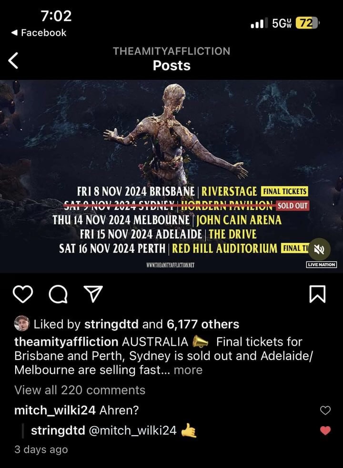Viewport: 343px width, 468px height.
Task: Open comments via speech bubble icon
Action: [58, 294]
